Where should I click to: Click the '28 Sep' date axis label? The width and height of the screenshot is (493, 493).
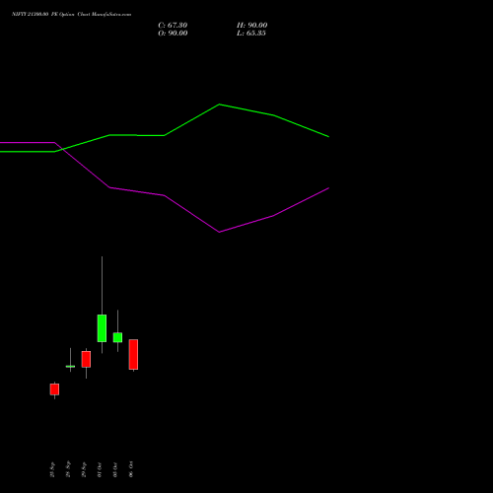click(68, 469)
